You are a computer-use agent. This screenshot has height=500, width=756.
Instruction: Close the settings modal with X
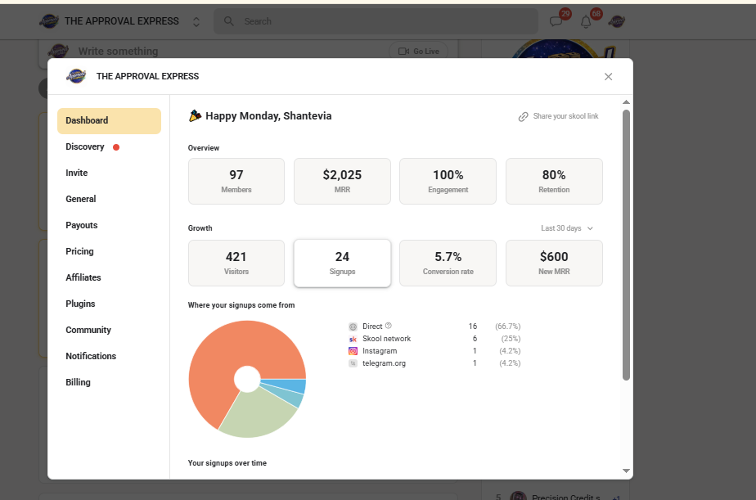[609, 77]
